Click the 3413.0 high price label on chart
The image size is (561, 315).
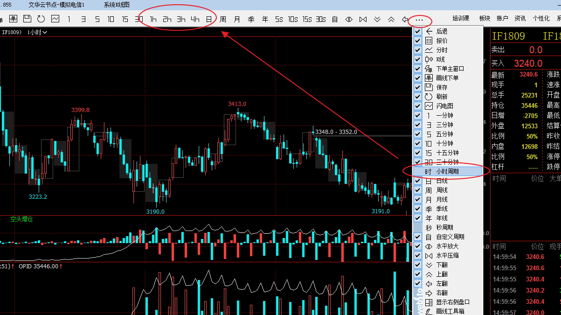(237, 104)
